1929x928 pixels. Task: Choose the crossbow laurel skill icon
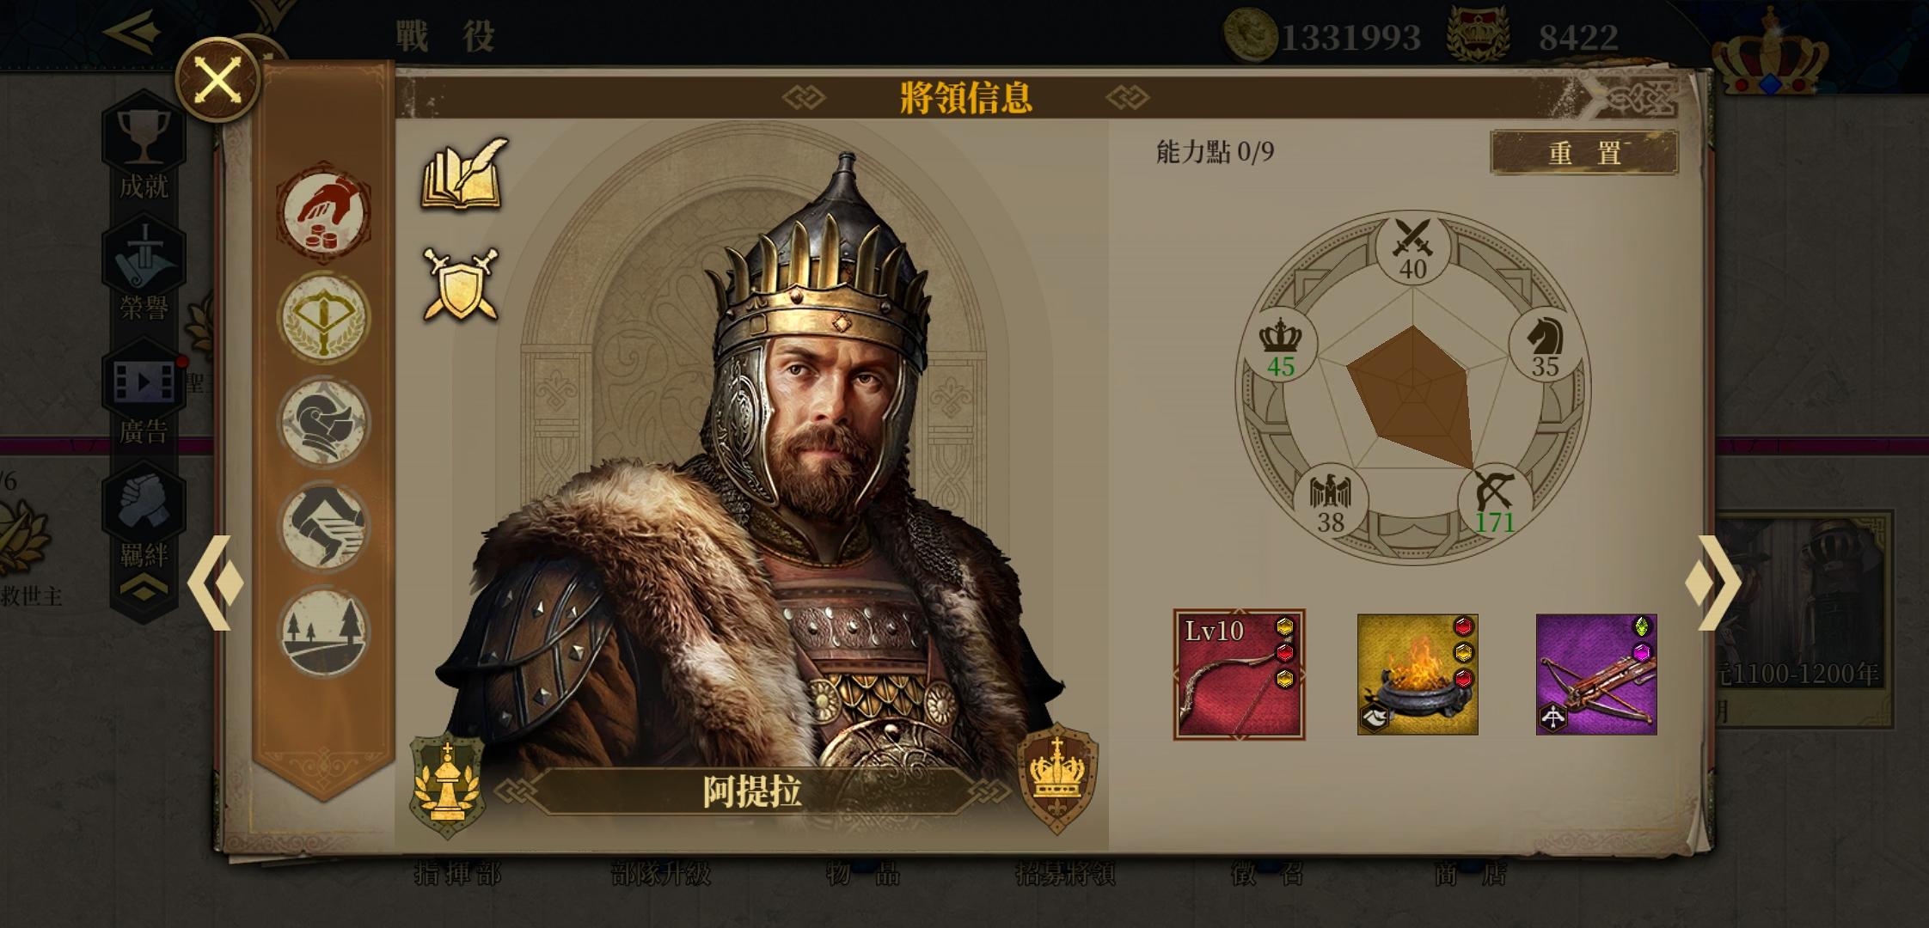[324, 317]
